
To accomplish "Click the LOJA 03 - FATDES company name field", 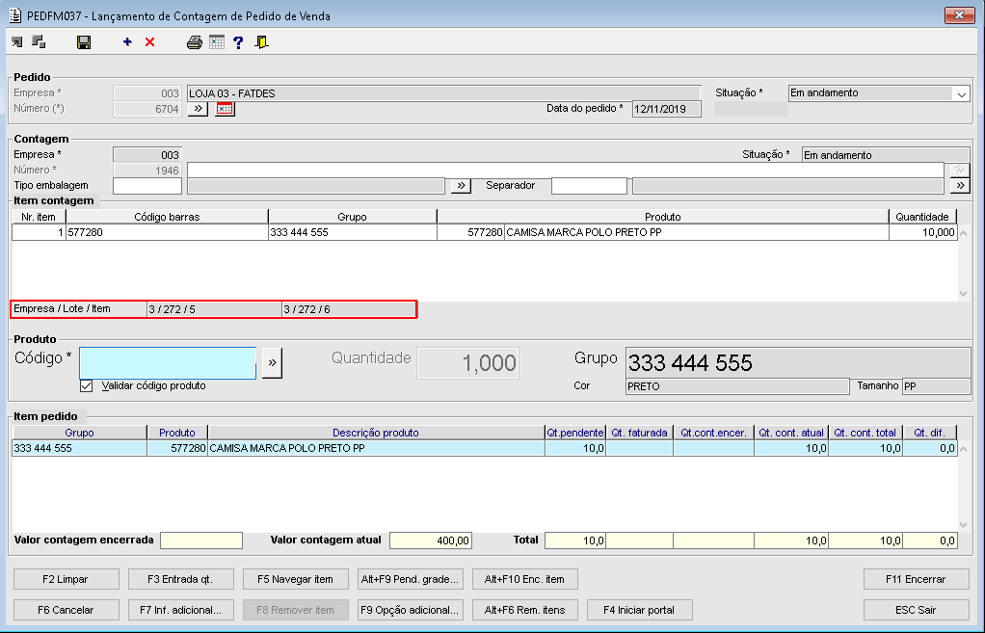I will [x=444, y=93].
